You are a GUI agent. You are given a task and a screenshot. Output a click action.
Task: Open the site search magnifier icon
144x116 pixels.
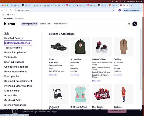coord(129,24)
